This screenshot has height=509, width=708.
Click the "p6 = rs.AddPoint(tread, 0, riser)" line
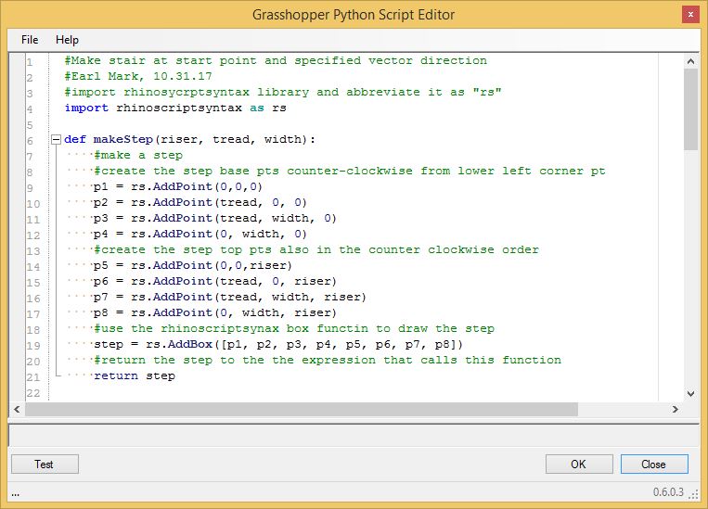[x=215, y=281]
